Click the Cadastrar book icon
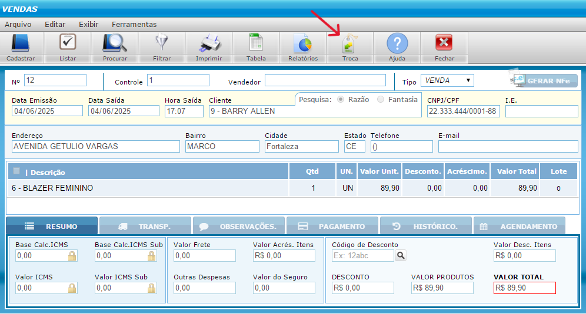This screenshot has width=586, height=314. click(21, 44)
